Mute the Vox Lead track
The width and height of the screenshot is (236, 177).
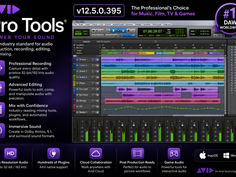[97, 89]
